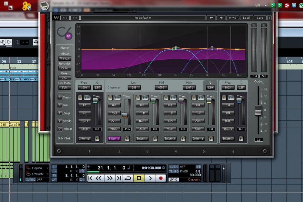
Task: Go to the next preset with right arrow
Action: (221, 18)
